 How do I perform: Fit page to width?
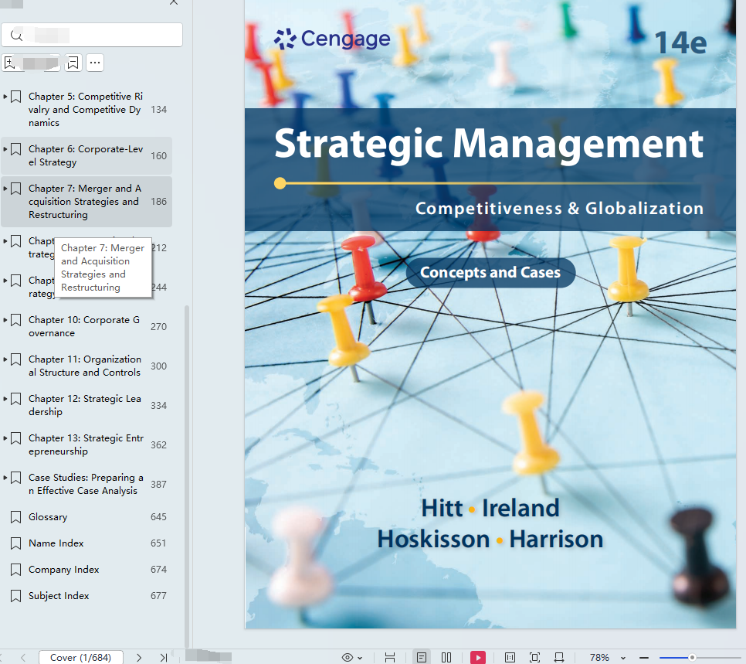coord(559,657)
